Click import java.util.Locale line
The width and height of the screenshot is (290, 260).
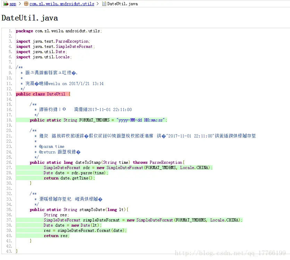click(x=44, y=57)
